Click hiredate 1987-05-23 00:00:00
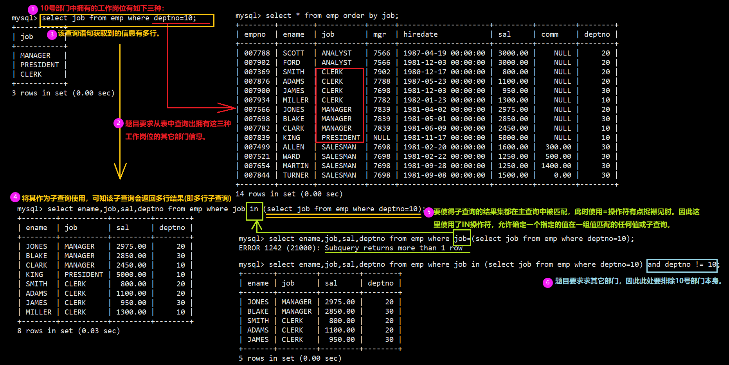The height and width of the screenshot is (365, 729). (x=444, y=81)
